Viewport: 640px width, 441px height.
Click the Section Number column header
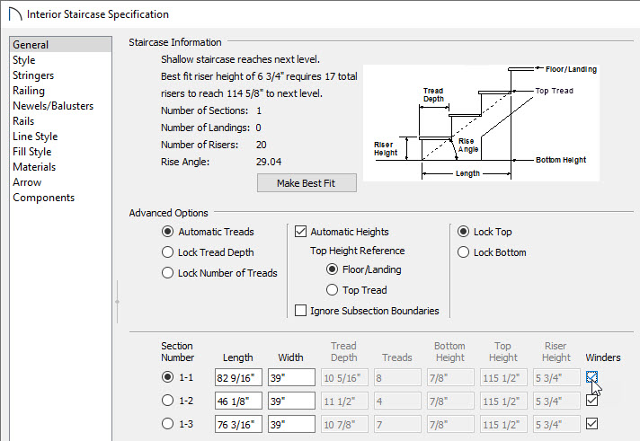[178, 352]
